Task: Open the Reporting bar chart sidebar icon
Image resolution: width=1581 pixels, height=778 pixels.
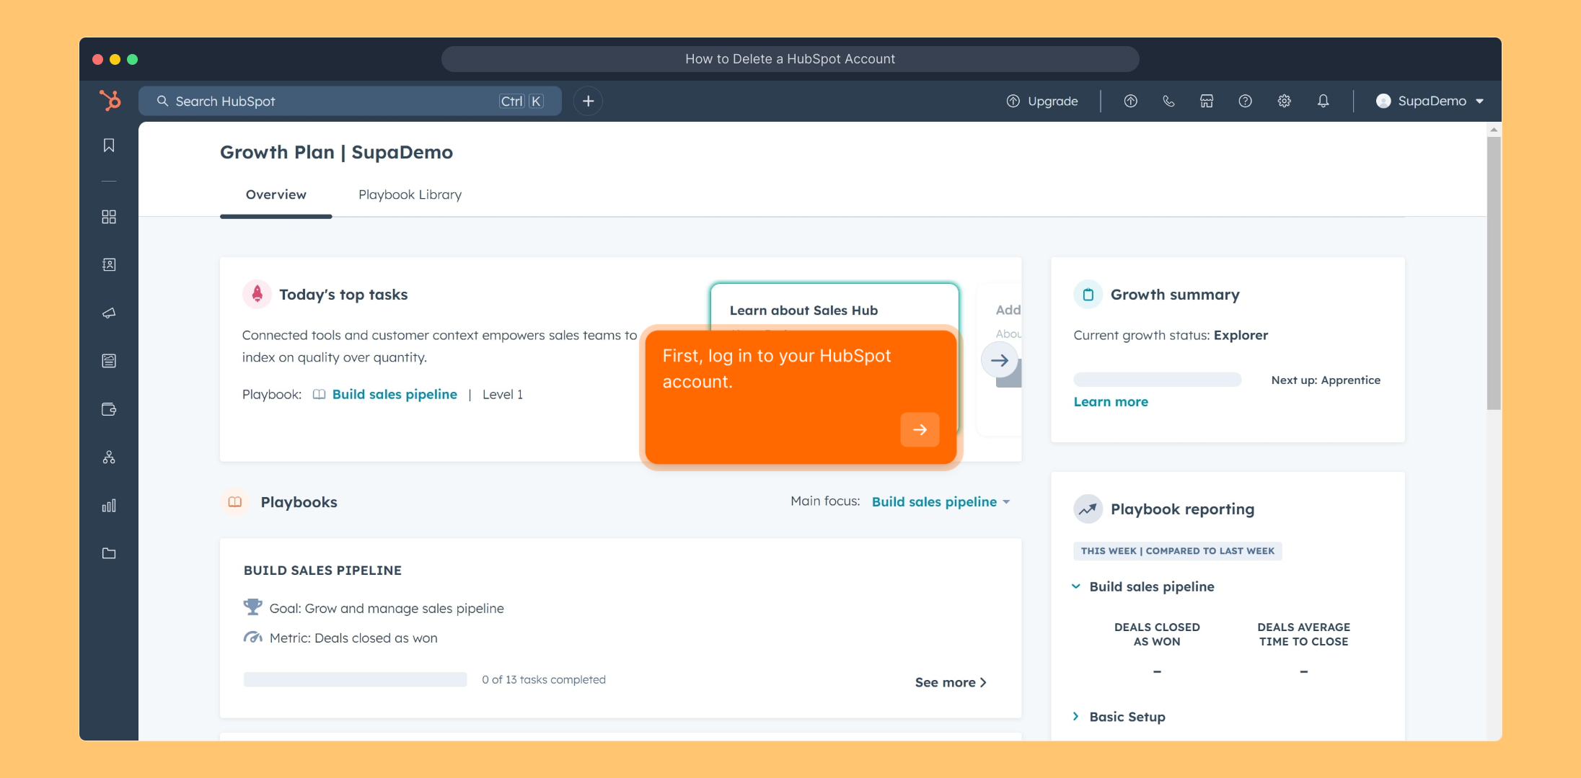Action: tap(109, 506)
